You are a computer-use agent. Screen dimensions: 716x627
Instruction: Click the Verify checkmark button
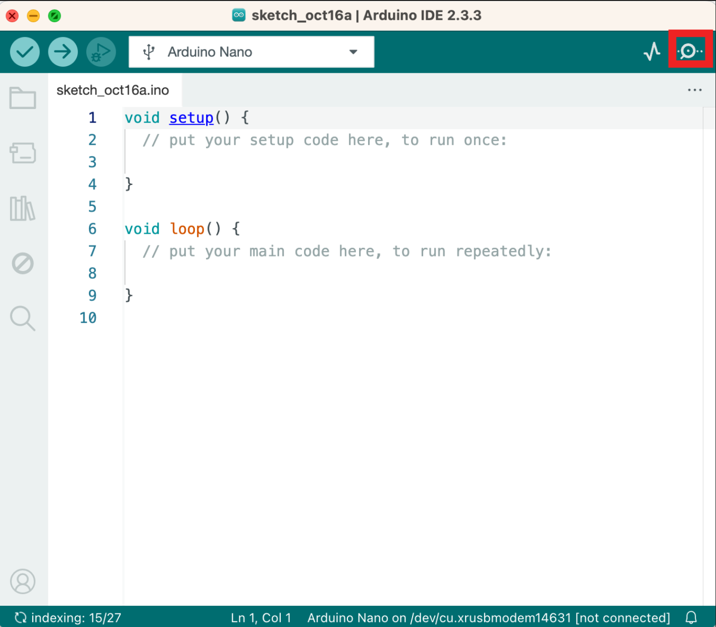pos(25,51)
